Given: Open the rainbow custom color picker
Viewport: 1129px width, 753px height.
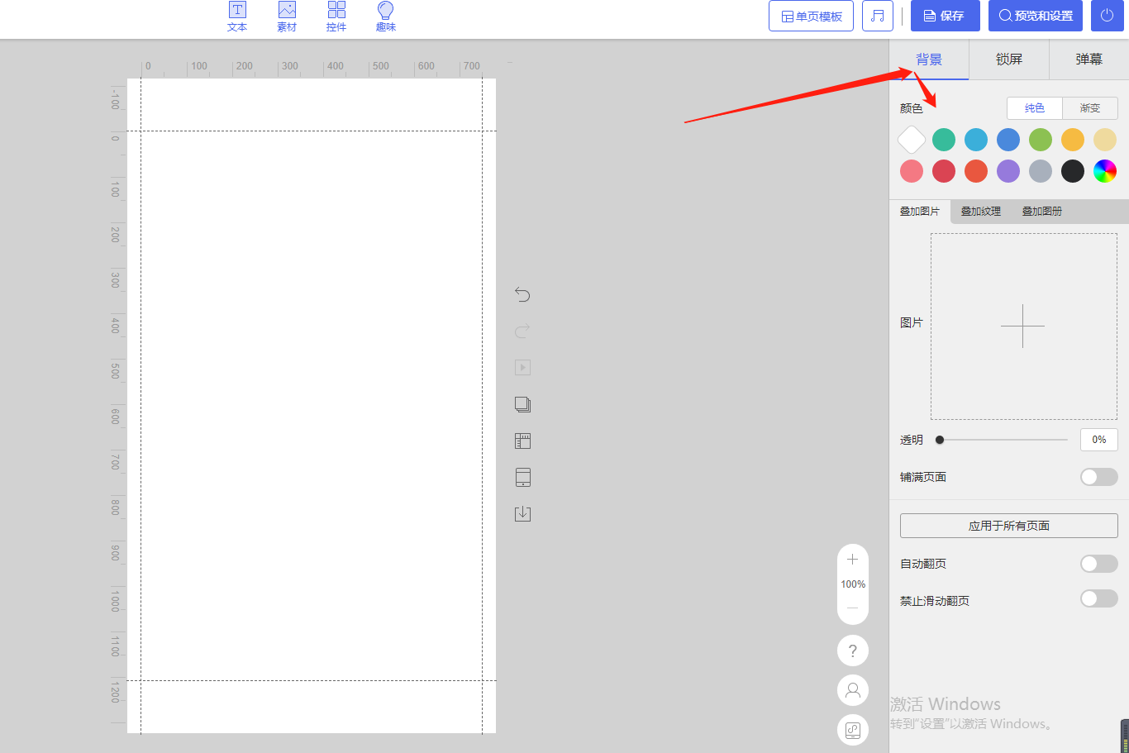Looking at the screenshot, I should tap(1105, 171).
